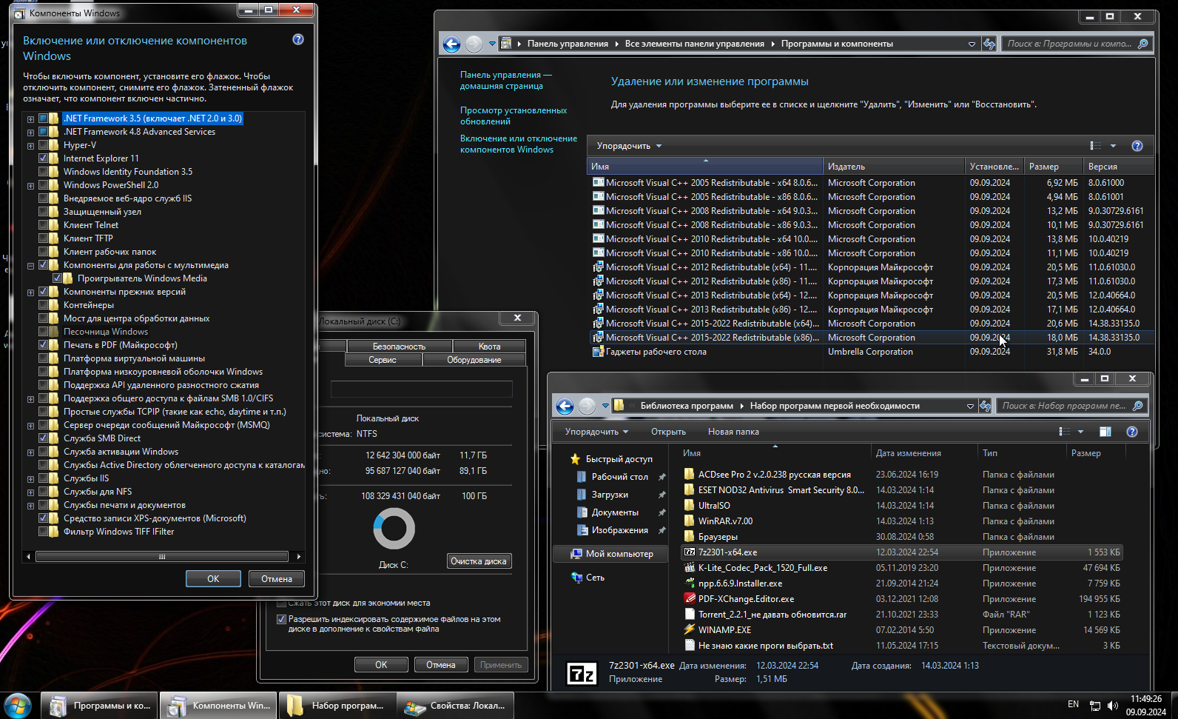Click the Очистка диска button
1178x719 pixels.
coord(479,561)
